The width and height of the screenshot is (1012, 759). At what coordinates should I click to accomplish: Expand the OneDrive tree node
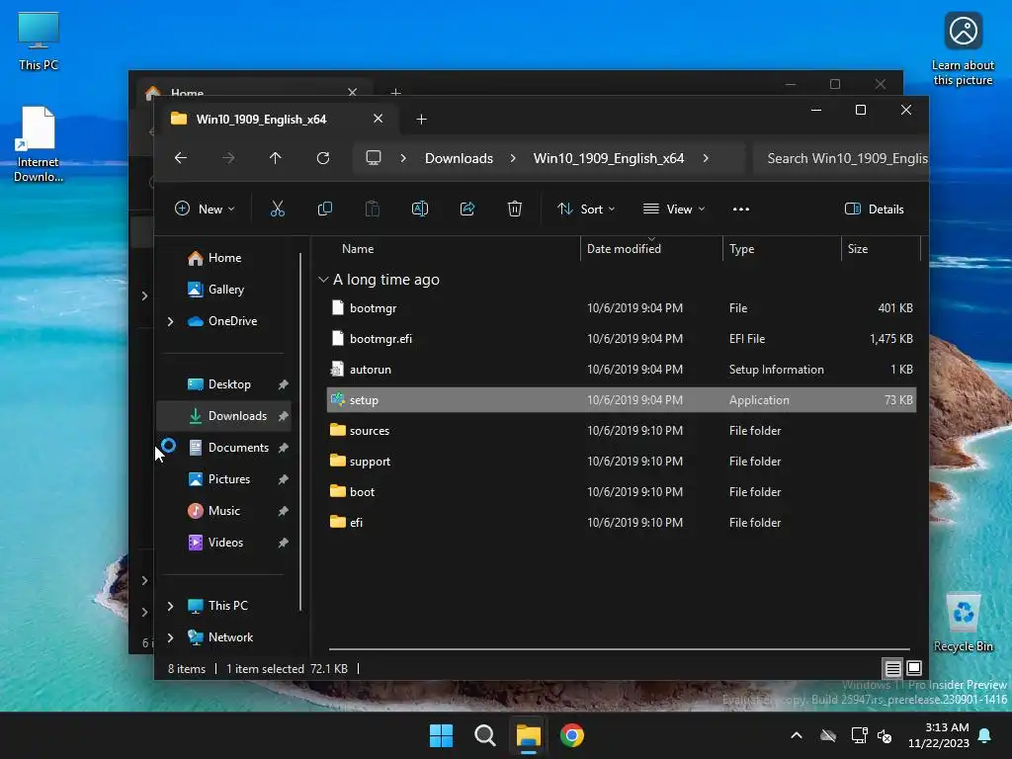170,321
